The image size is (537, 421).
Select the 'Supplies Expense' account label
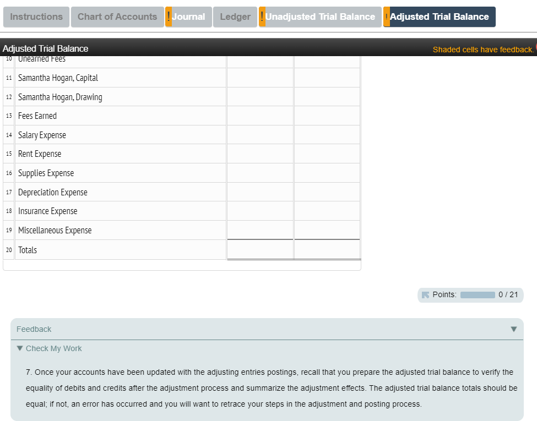(x=46, y=173)
